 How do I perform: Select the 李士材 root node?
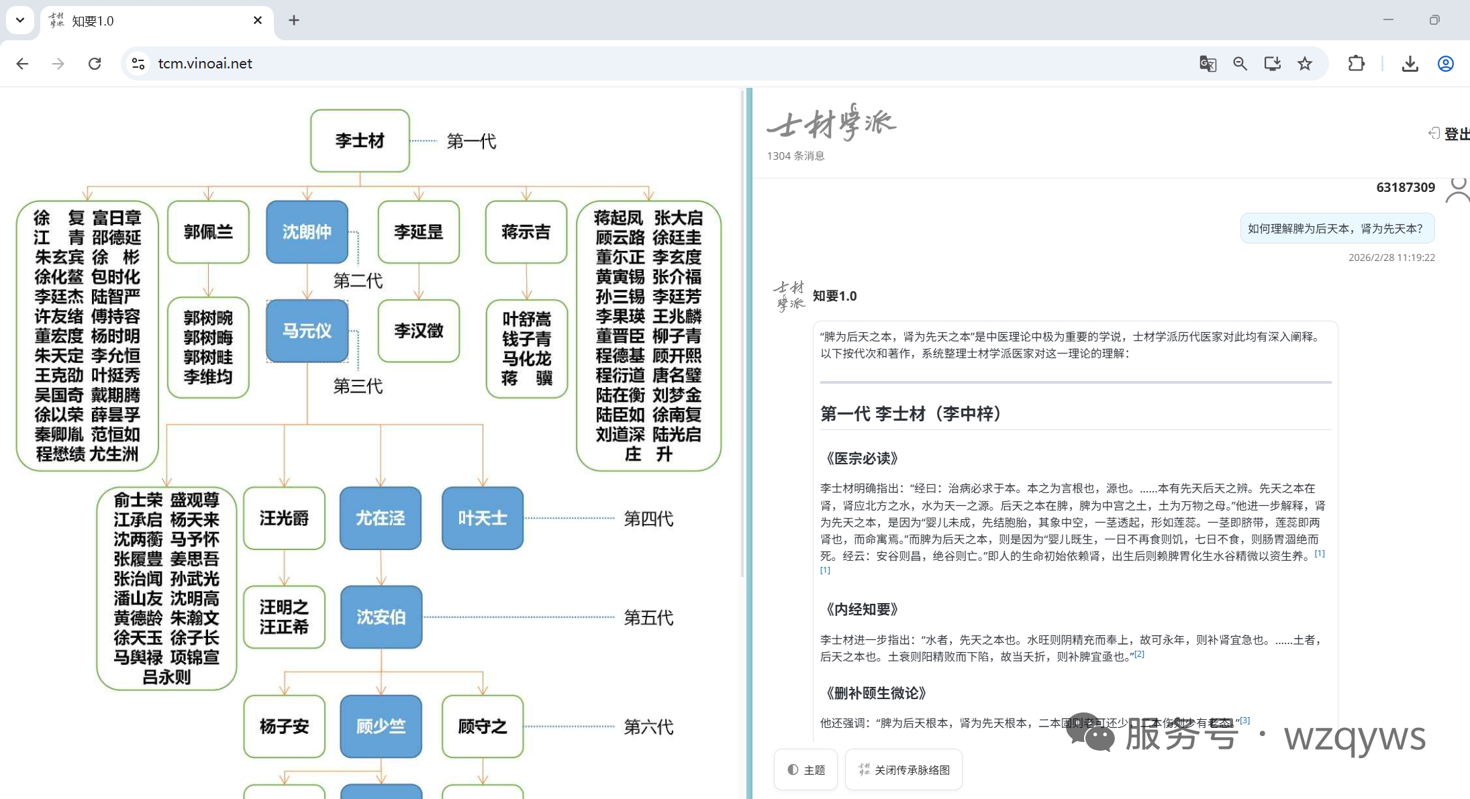click(360, 141)
